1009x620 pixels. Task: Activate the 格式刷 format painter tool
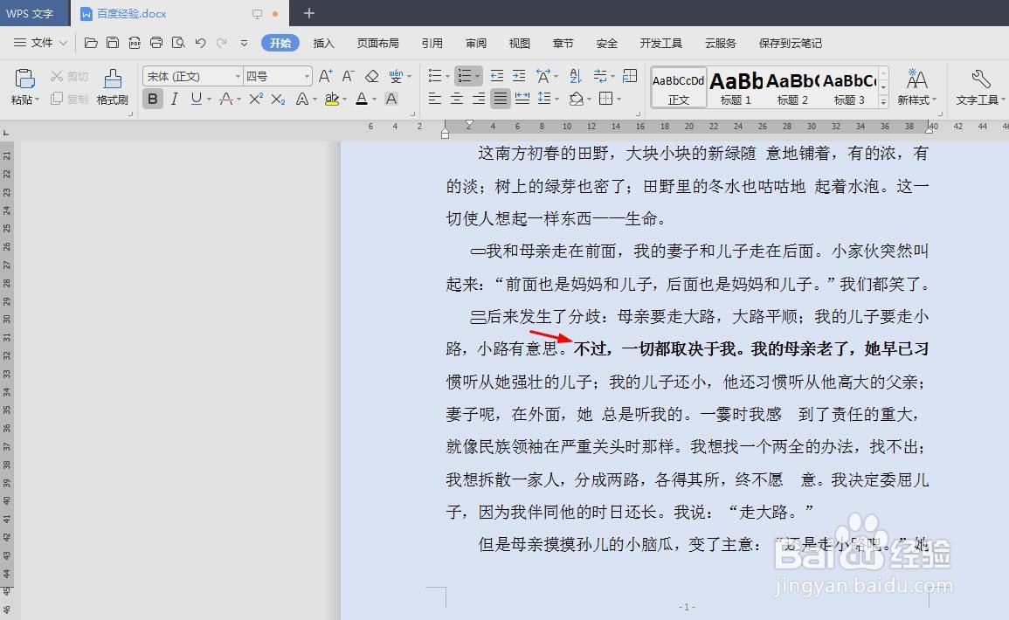[113, 87]
